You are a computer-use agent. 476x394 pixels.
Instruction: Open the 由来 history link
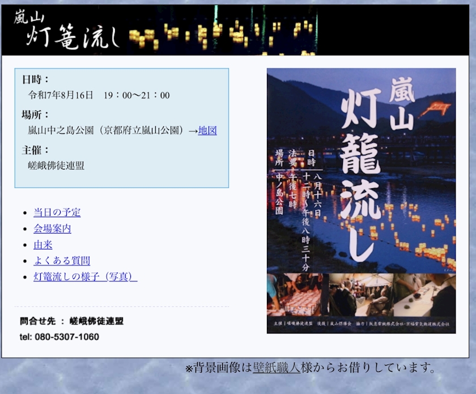43,244
